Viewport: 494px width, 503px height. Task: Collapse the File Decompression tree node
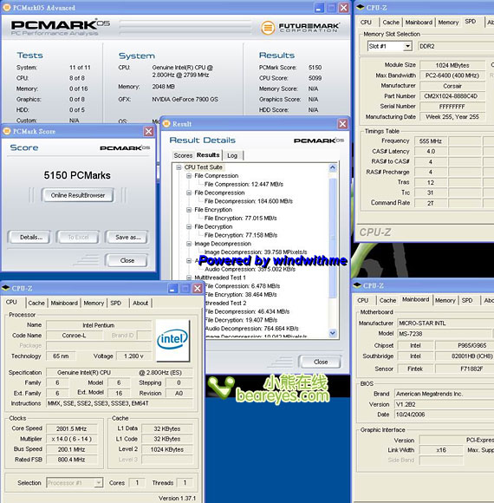(x=189, y=193)
